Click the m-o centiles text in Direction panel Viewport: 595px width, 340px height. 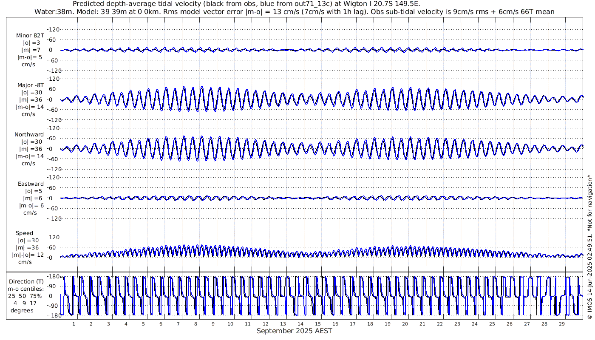coord(26,289)
